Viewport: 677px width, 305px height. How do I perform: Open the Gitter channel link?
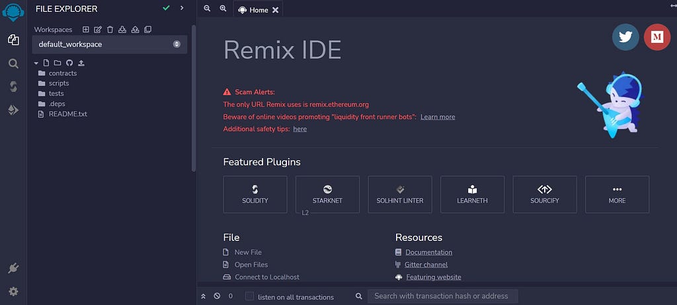click(x=426, y=265)
